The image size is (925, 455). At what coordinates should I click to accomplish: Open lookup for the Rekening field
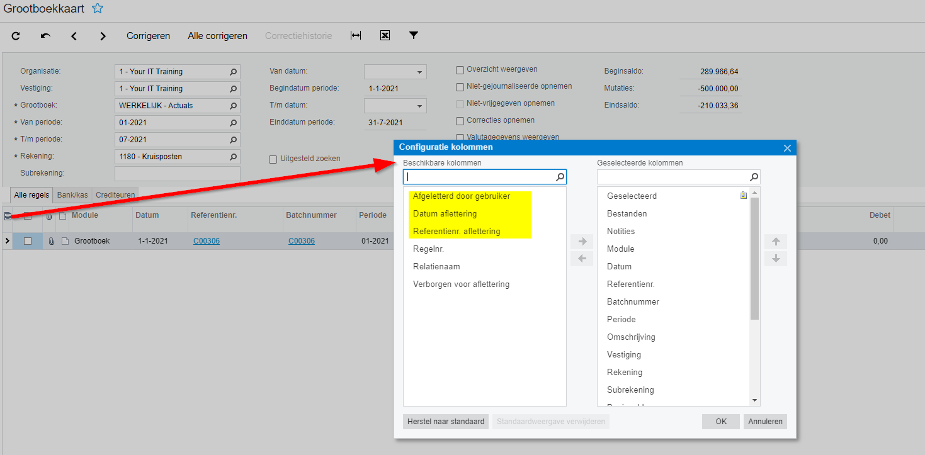click(x=233, y=157)
